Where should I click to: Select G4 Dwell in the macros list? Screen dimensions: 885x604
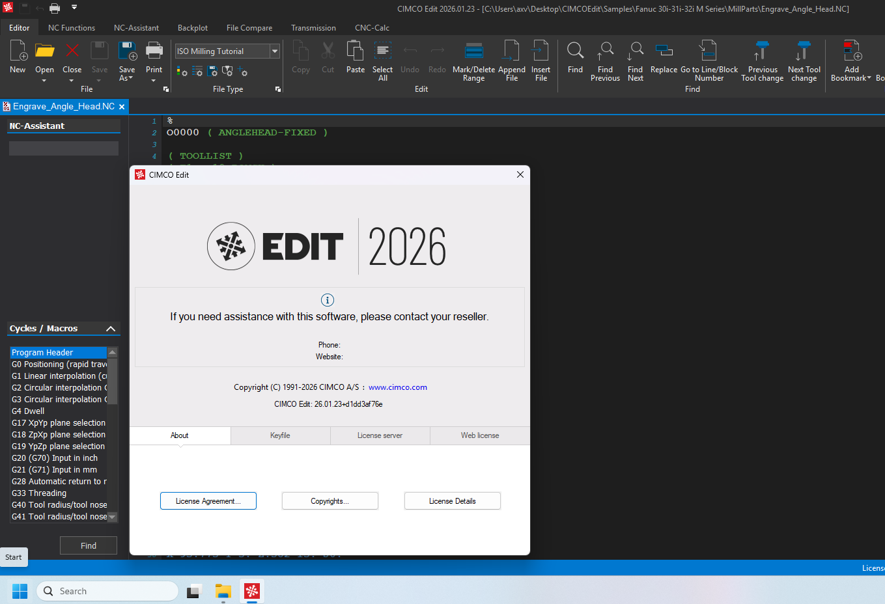(x=59, y=411)
